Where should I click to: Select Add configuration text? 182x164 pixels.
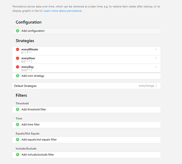point(33,31)
